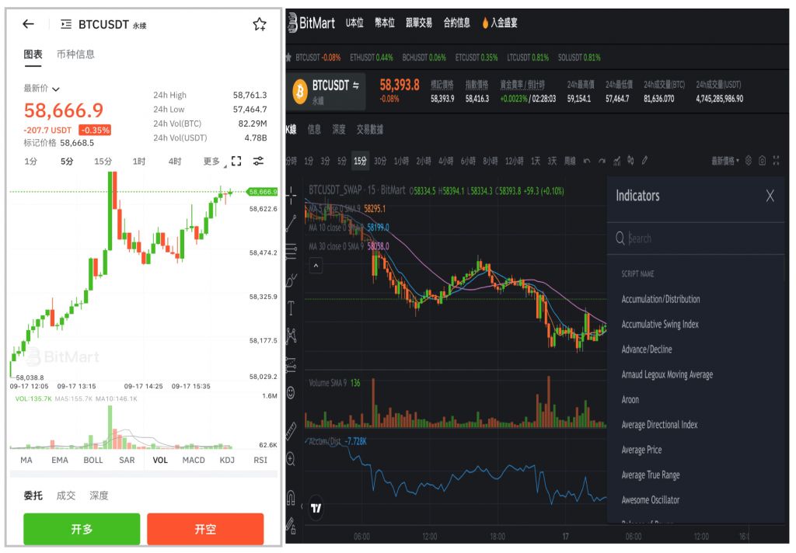The width and height of the screenshot is (796, 553).
Task: Switch to the 币种信息 tab
Action: point(76,54)
